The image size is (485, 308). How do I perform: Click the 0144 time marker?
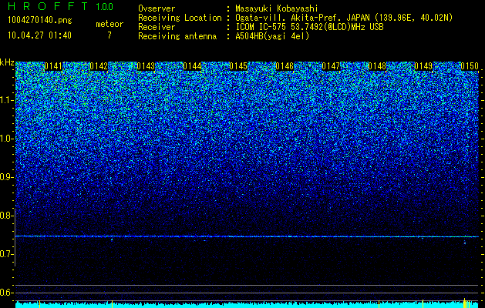[x=192, y=66]
